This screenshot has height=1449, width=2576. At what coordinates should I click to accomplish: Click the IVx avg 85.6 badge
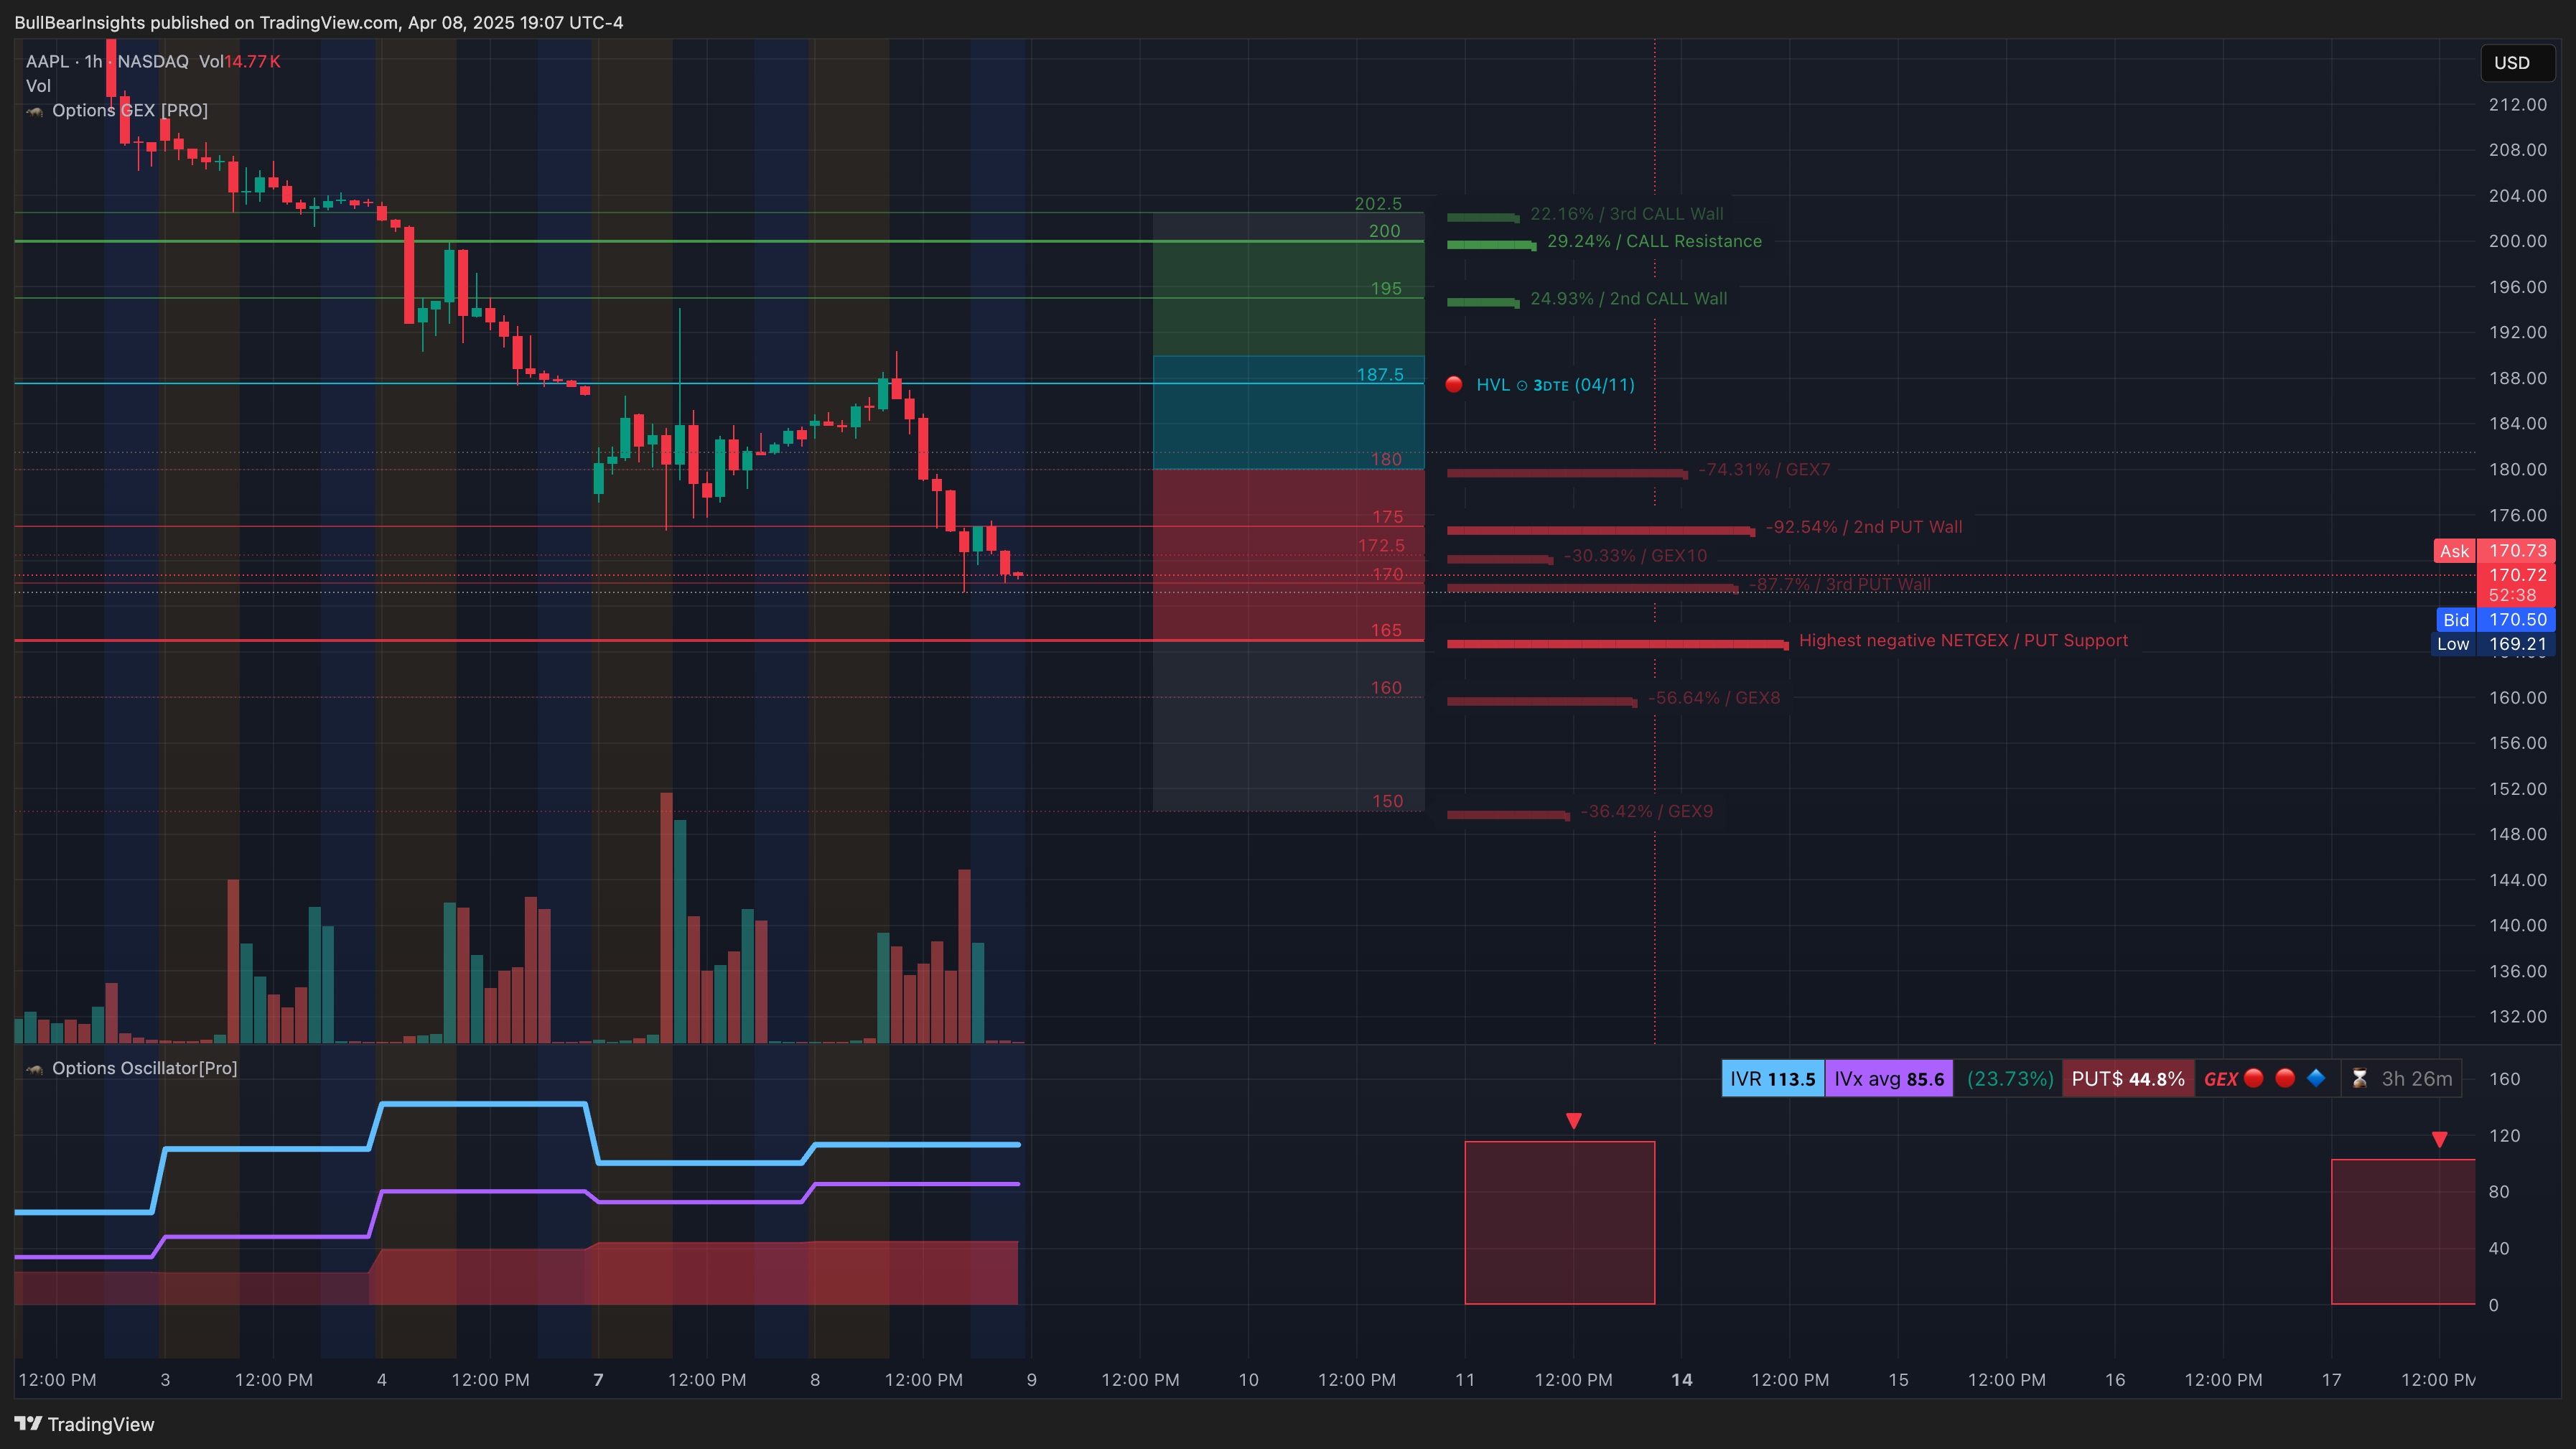pyautogui.click(x=1889, y=1079)
